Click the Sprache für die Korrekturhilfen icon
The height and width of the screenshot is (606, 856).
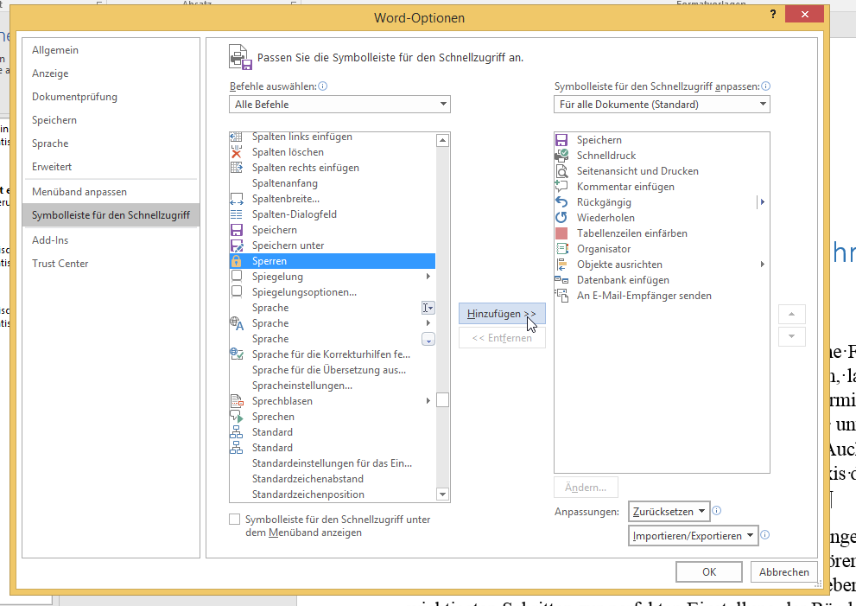(237, 354)
